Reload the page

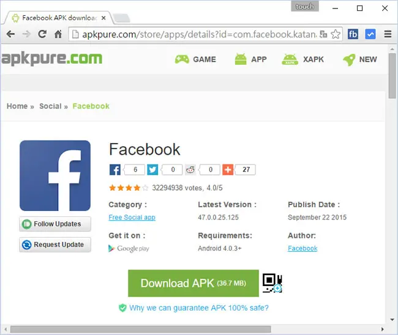pos(42,34)
